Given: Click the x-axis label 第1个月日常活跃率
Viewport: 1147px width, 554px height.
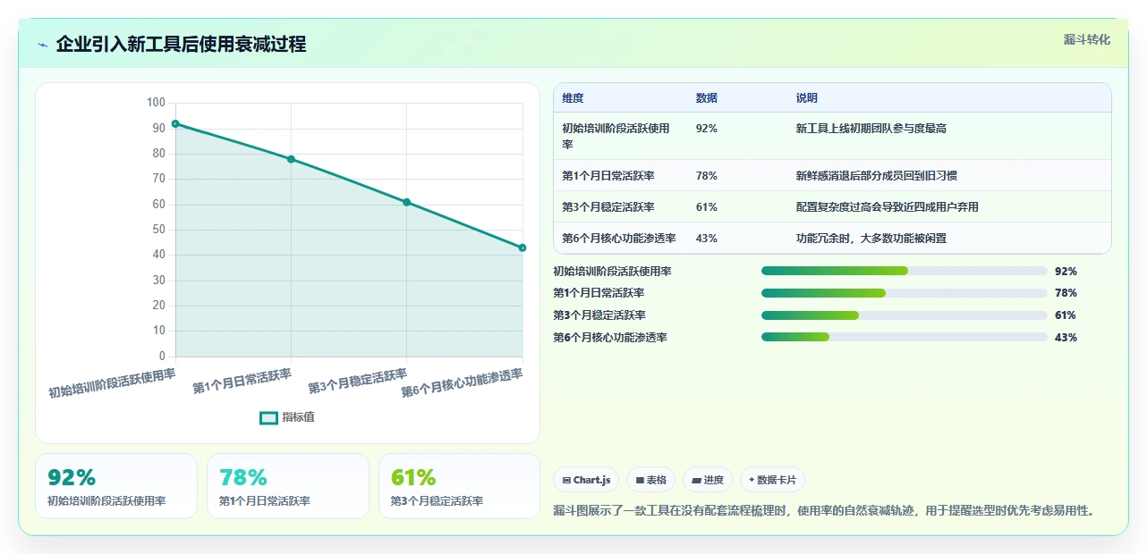Looking at the screenshot, I should click(x=242, y=382).
